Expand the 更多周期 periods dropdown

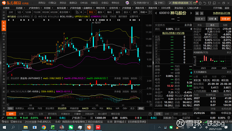tap(65, 12)
